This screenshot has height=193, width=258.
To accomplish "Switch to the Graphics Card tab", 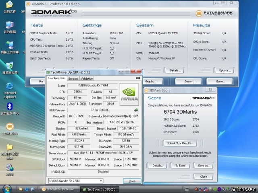I will tap(57, 78).
